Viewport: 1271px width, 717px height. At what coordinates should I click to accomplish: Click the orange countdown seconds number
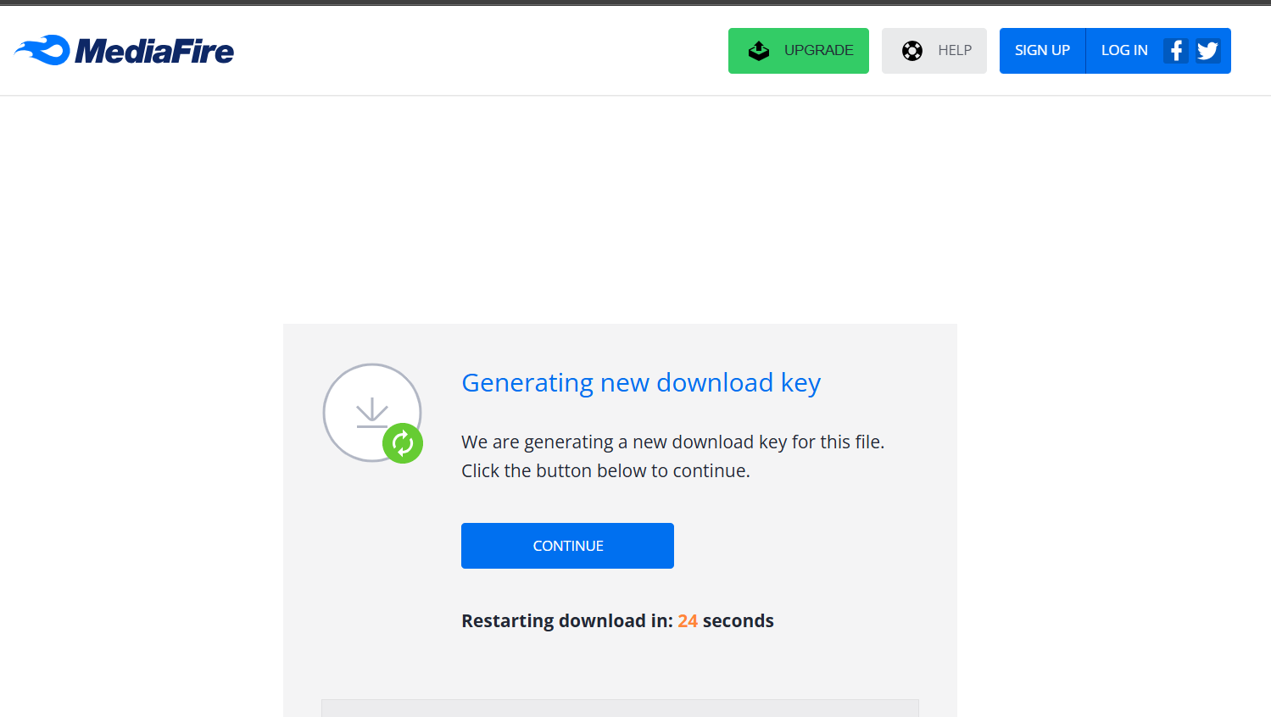pos(687,620)
